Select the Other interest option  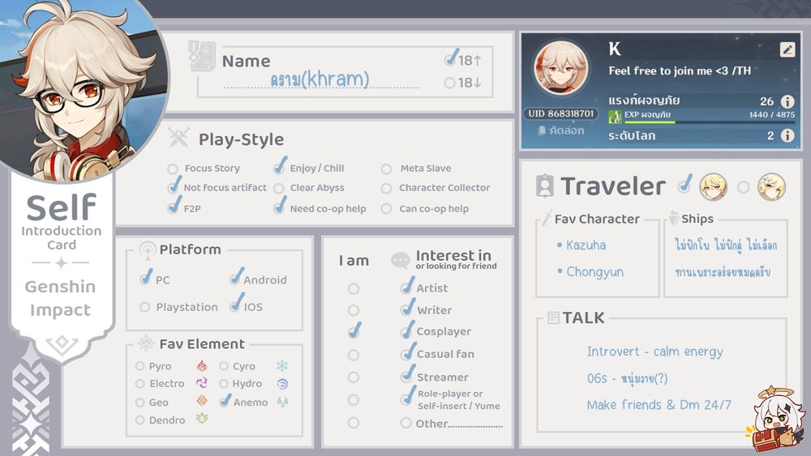tap(405, 423)
